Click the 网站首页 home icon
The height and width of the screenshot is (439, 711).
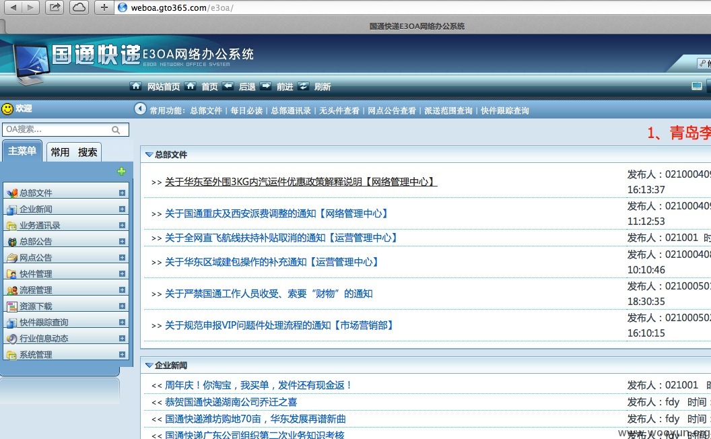[135, 86]
